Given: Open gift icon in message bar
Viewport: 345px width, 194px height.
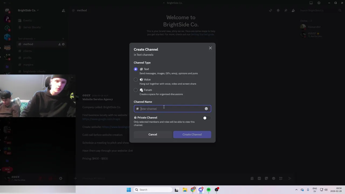Looking at the screenshot, I should click(252, 178).
